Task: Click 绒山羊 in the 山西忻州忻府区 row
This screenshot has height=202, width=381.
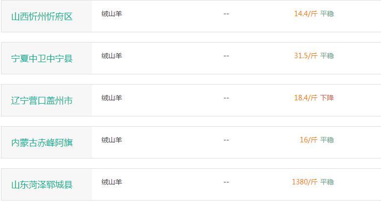Action: 112,14
